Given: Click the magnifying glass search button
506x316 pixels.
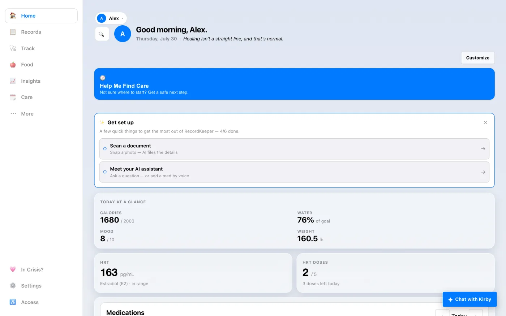Looking at the screenshot, I should [x=102, y=34].
